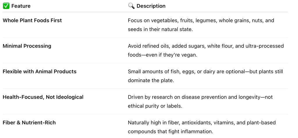The image size is (298, 138).
Task: Click the text 'ethical purity or labels'
Action: point(155,106)
